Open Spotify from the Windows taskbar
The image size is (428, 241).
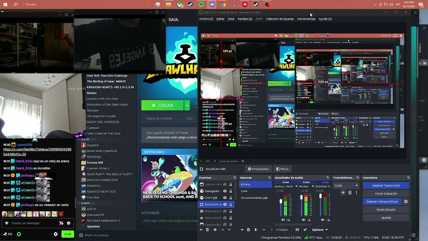[201, 4]
